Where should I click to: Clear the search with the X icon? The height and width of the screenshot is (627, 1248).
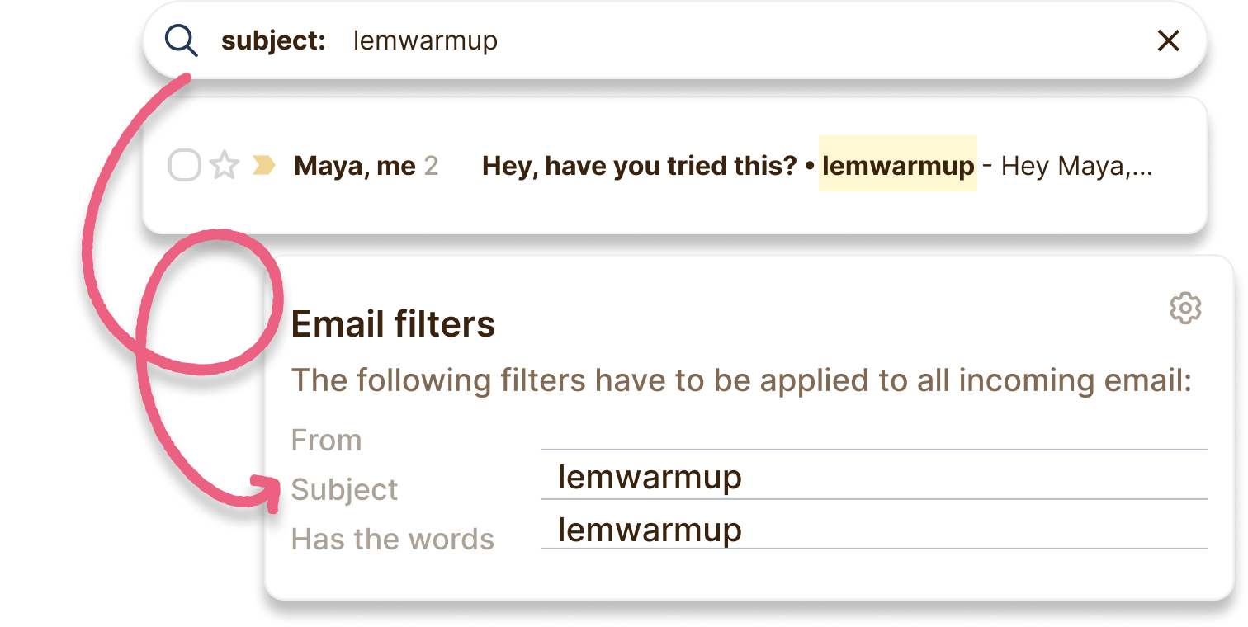(x=1168, y=40)
